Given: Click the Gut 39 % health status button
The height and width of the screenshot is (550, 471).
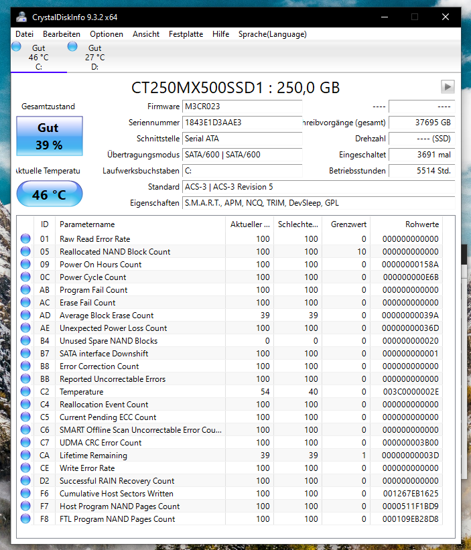Looking at the screenshot, I should pos(50,136).
